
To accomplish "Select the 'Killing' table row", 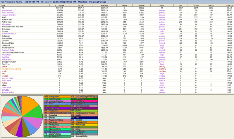I will coord(117,85).
